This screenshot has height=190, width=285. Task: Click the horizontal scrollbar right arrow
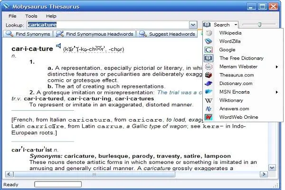coord(264,174)
